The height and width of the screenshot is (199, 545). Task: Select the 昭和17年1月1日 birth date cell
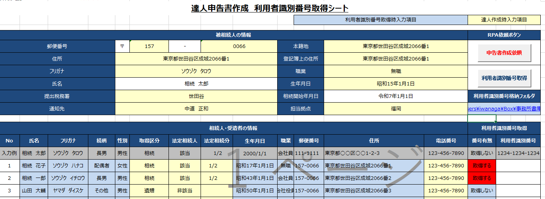click(255, 166)
